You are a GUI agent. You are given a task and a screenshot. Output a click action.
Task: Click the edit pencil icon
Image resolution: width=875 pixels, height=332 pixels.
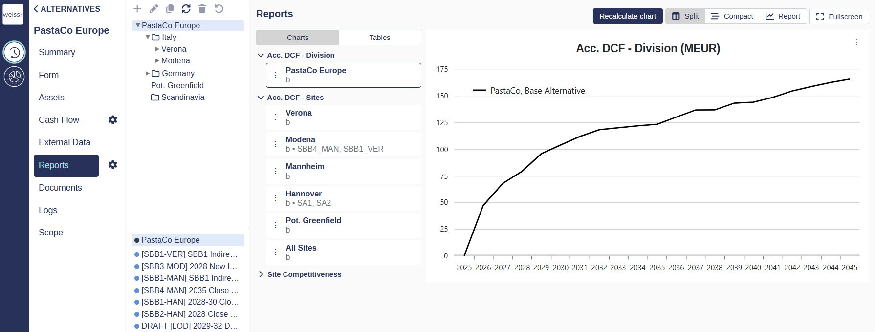(x=153, y=9)
